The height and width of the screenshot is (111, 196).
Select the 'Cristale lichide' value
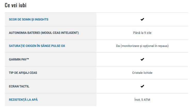pos(142,73)
